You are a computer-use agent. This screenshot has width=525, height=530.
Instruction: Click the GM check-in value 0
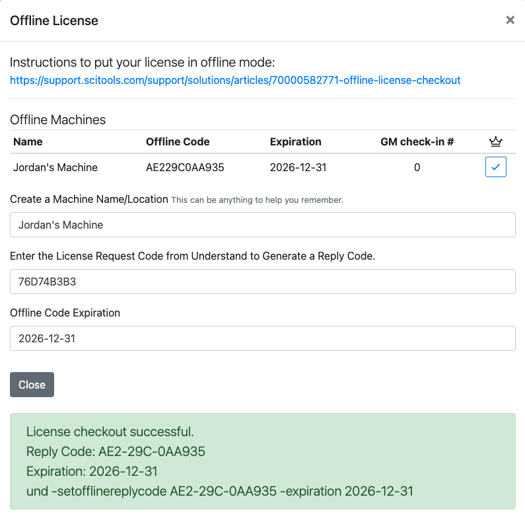tap(417, 167)
